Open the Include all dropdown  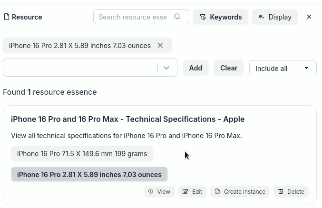[283, 68]
